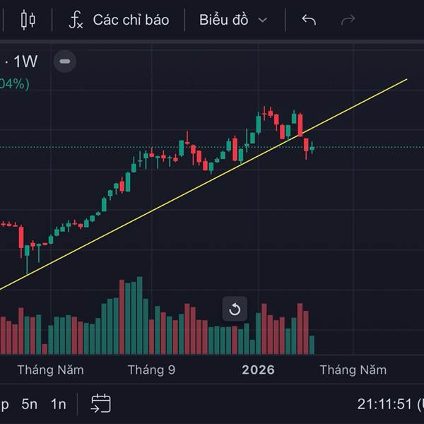The image size is (424, 424).
Task: Click the redo arrow
Action: (348, 20)
